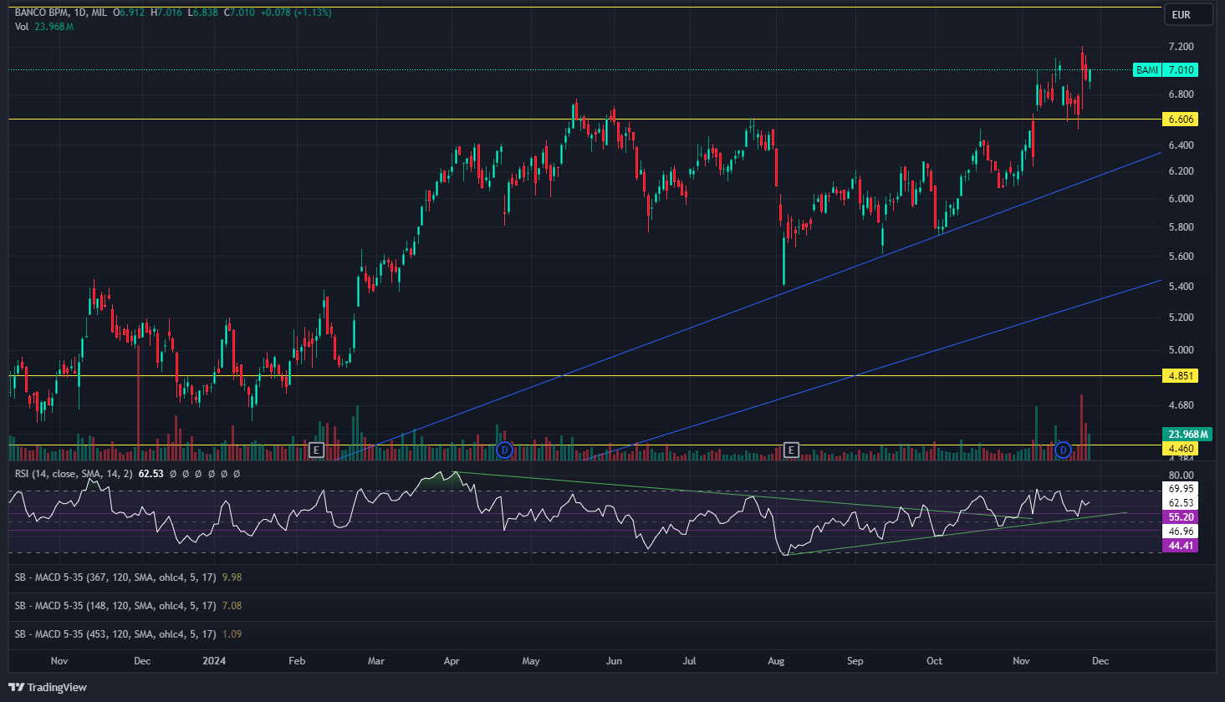
Task: Click the BANCO BPM, 1D, MIL symbol title
Action: (x=61, y=13)
